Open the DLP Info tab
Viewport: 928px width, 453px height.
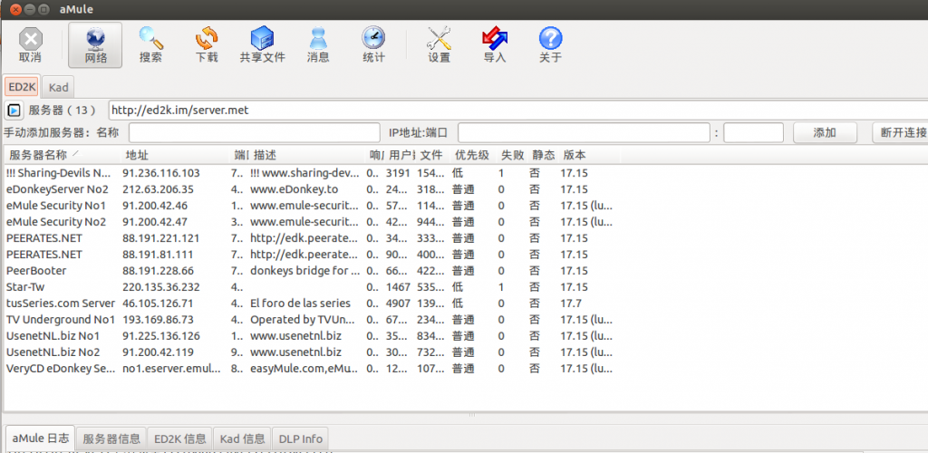pyautogui.click(x=301, y=439)
